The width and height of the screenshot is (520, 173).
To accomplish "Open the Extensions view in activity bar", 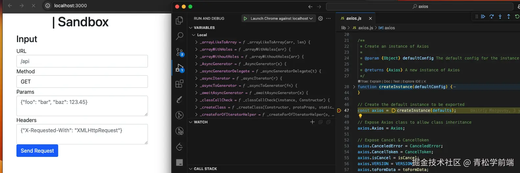I will pos(179,84).
